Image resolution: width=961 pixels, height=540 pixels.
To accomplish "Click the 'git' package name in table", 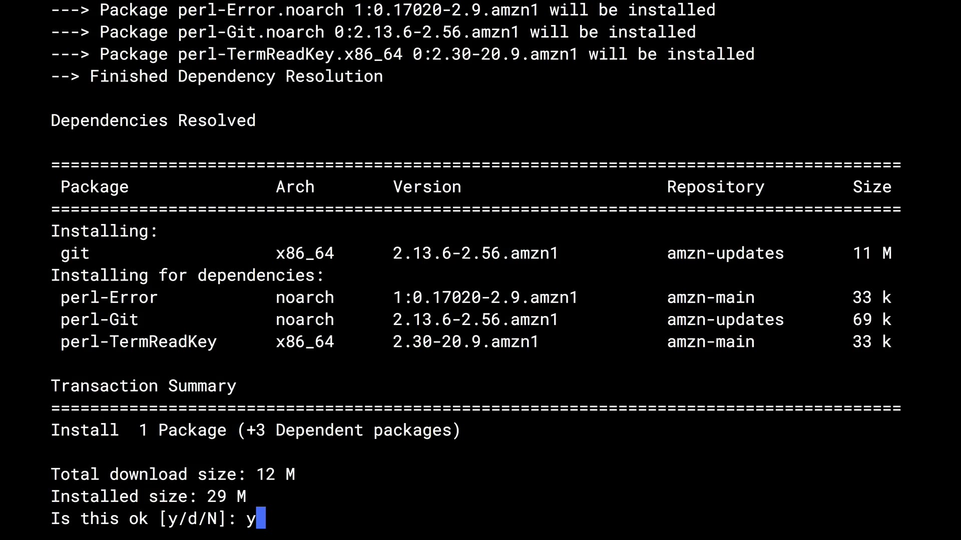I will [75, 253].
